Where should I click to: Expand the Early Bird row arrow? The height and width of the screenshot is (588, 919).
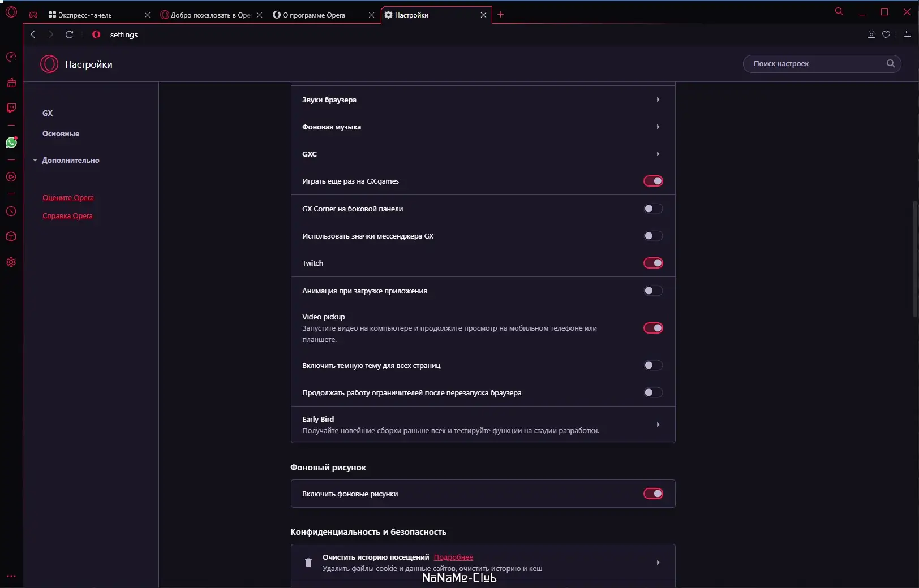[658, 425]
